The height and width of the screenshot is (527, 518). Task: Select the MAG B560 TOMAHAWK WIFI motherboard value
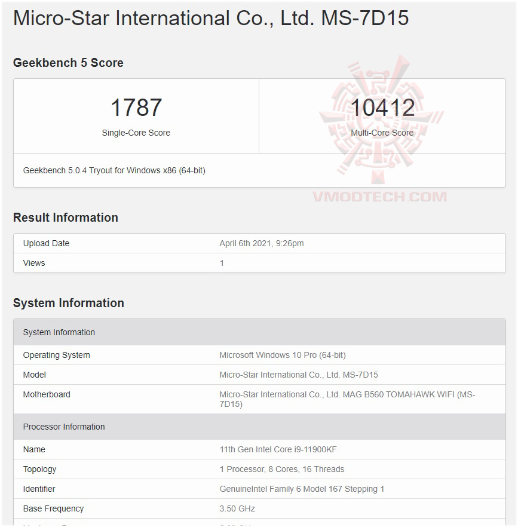347,399
